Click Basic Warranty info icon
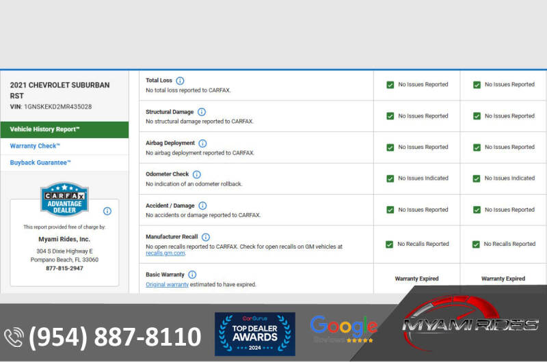Screen dimensions: 547x362 [192, 275]
